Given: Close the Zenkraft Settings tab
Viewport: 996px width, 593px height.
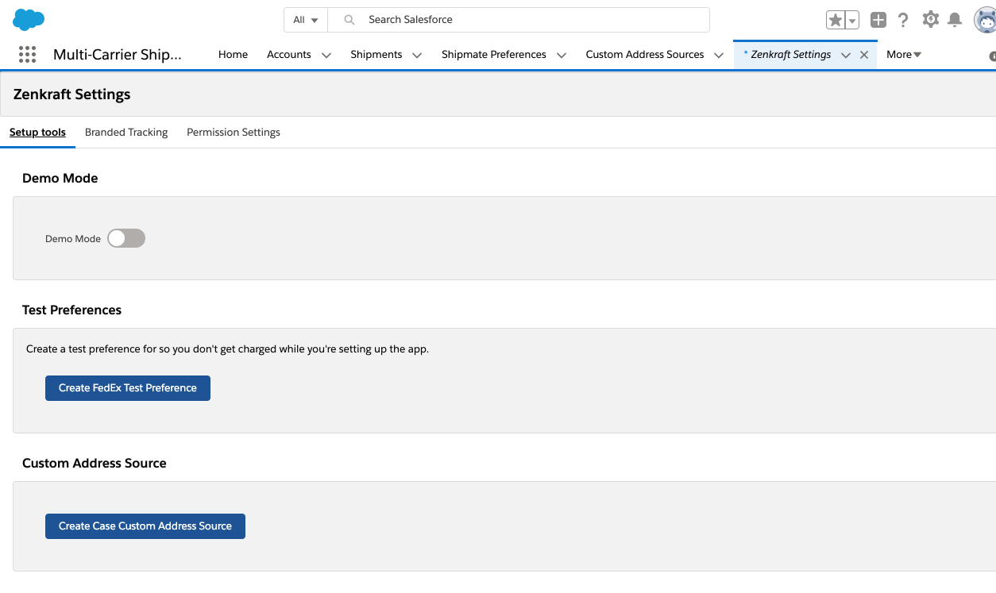Looking at the screenshot, I should [864, 55].
